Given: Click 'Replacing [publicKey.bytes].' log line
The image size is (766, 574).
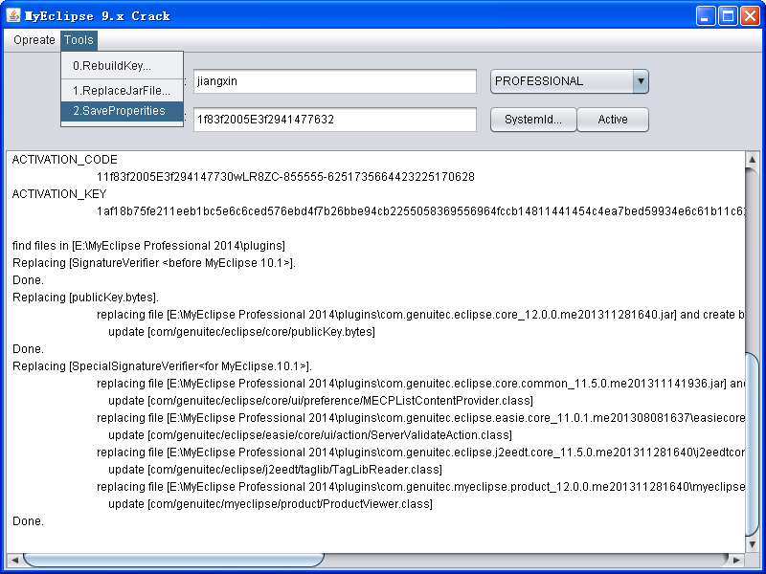Looking at the screenshot, I should click(86, 298).
